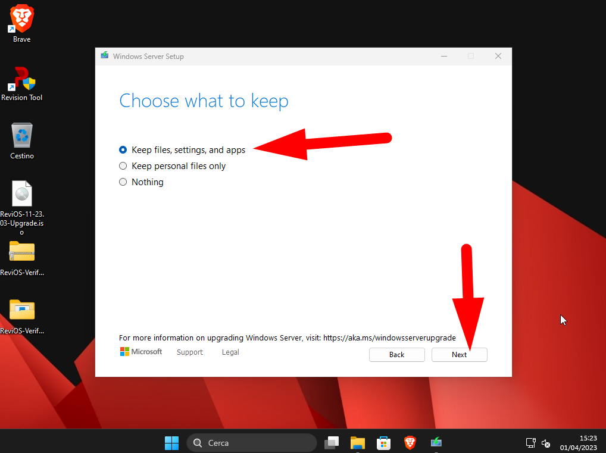The image size is (606, 453).
Task: Open Microsoft Store from the taskbar
Action: (383, 443)
